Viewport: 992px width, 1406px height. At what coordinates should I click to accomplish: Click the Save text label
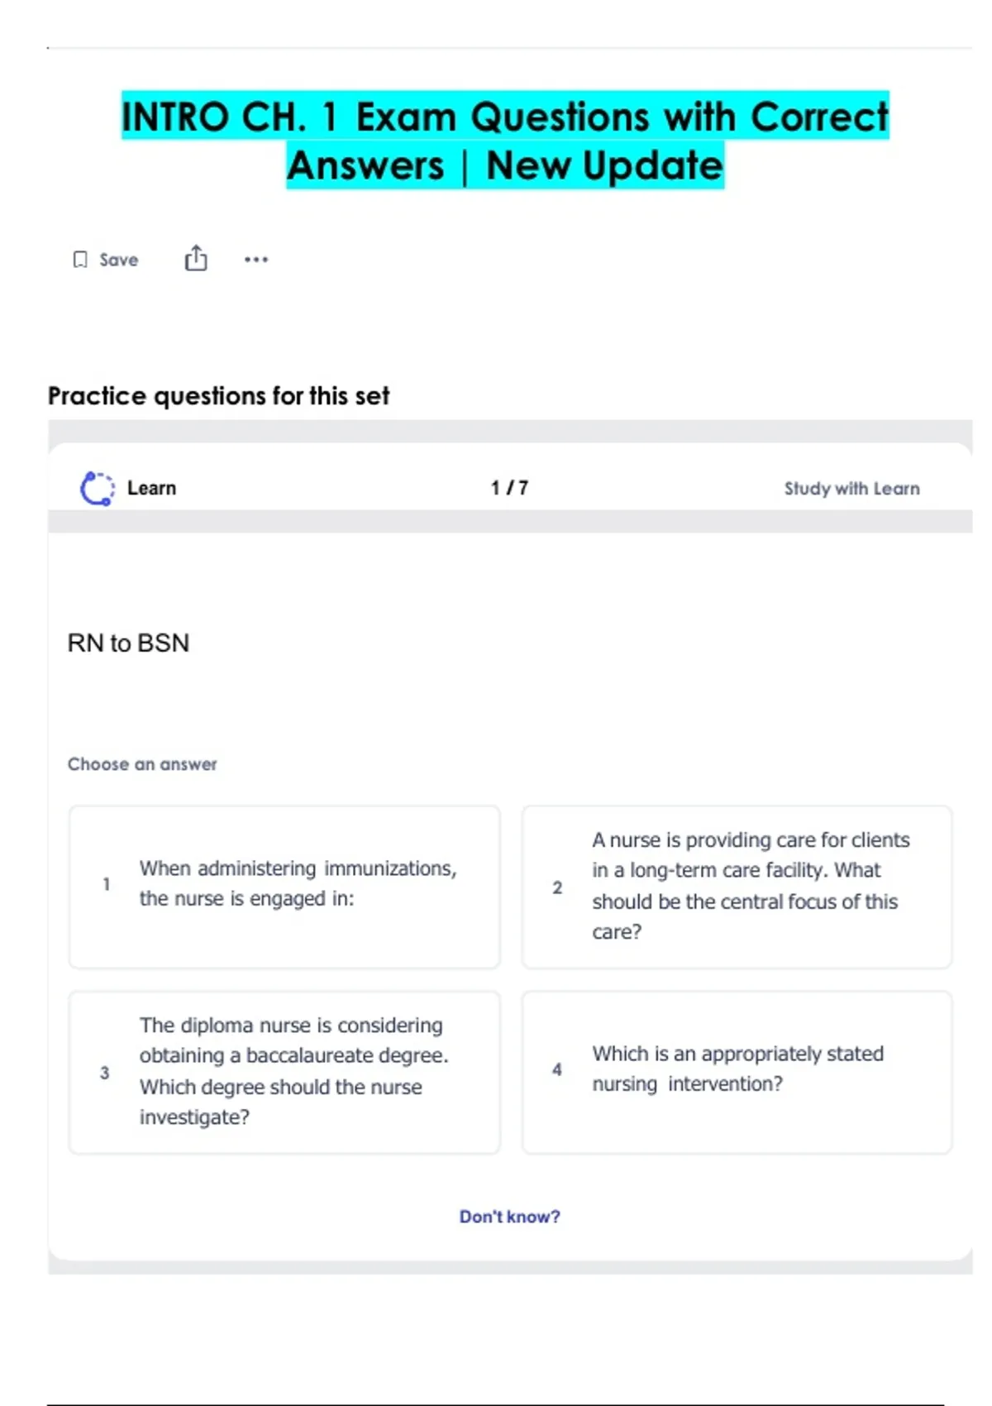(x=119, y=260)
